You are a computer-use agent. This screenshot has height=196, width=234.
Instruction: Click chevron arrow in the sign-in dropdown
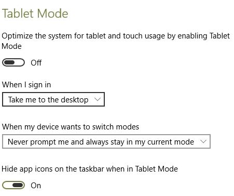98,99
